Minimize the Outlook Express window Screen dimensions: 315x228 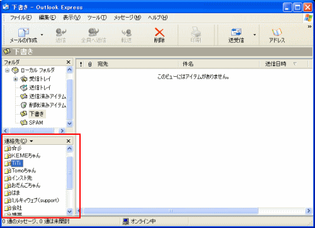(x=287, y=8)
